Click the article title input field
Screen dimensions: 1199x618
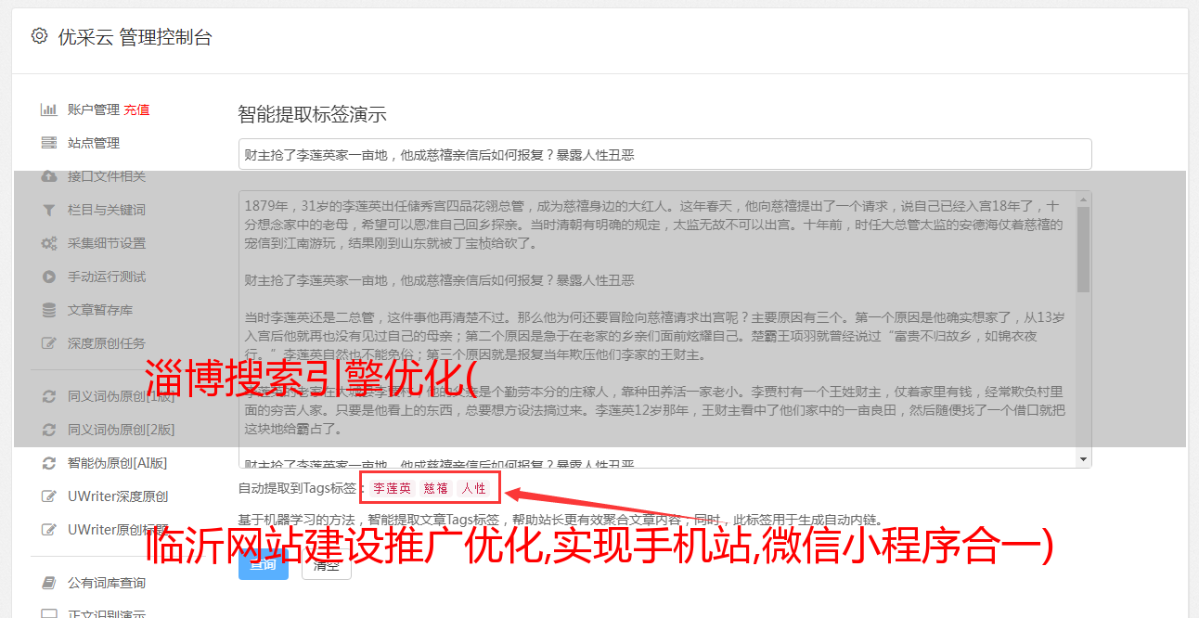pyautogui.click(x=664, y=154)
